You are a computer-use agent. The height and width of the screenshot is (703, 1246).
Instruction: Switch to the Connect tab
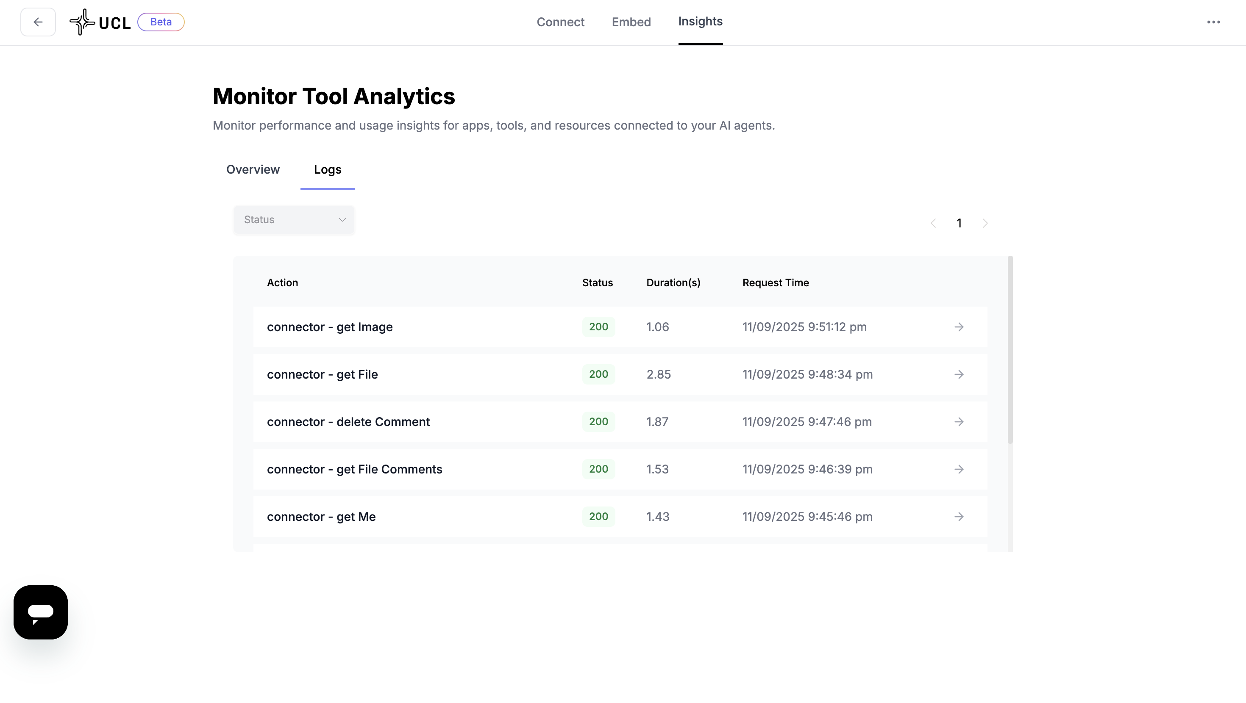[x=560, y=22]
